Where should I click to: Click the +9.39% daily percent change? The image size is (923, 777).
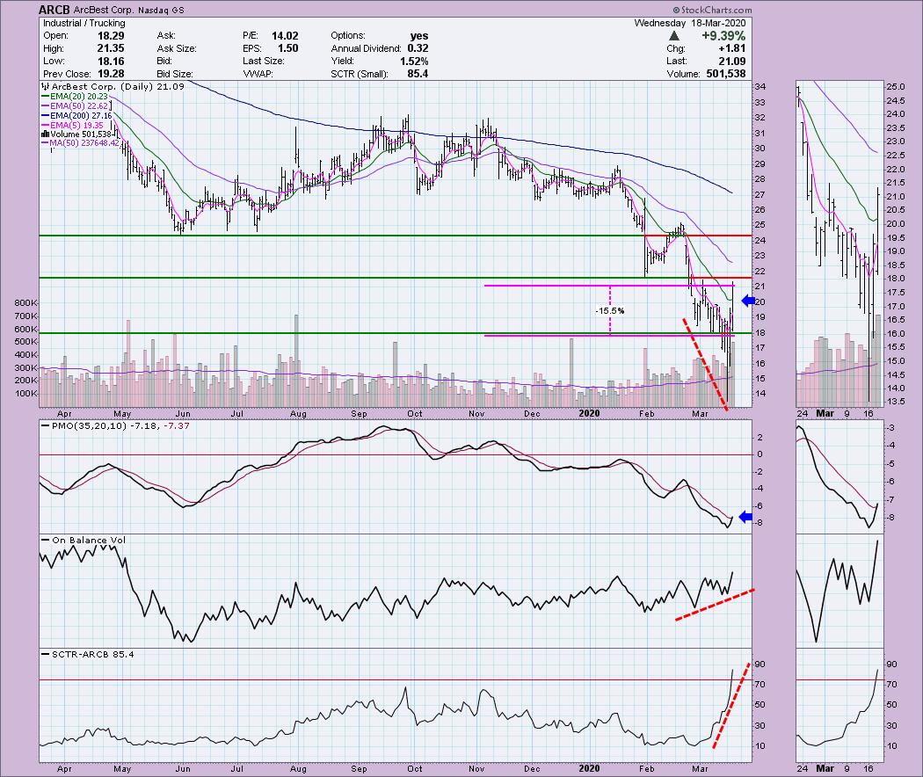(723, 36)
